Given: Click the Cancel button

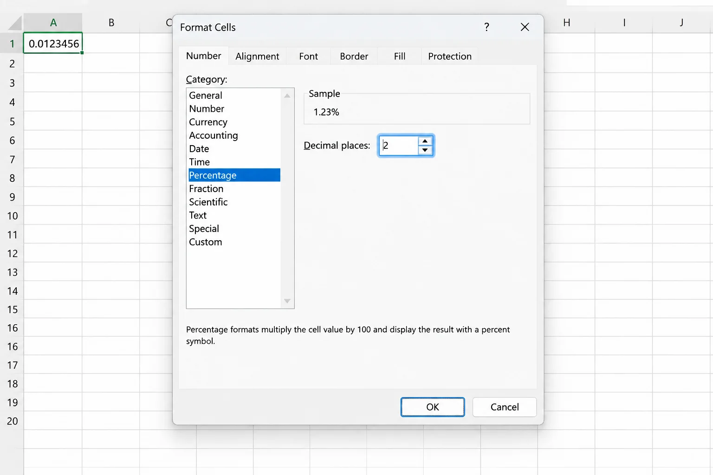Looking at the screenshot, I should coord(505,407).
